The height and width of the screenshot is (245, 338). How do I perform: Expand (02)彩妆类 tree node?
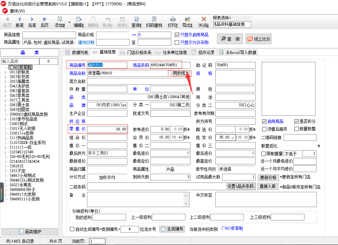pos(5,77)
